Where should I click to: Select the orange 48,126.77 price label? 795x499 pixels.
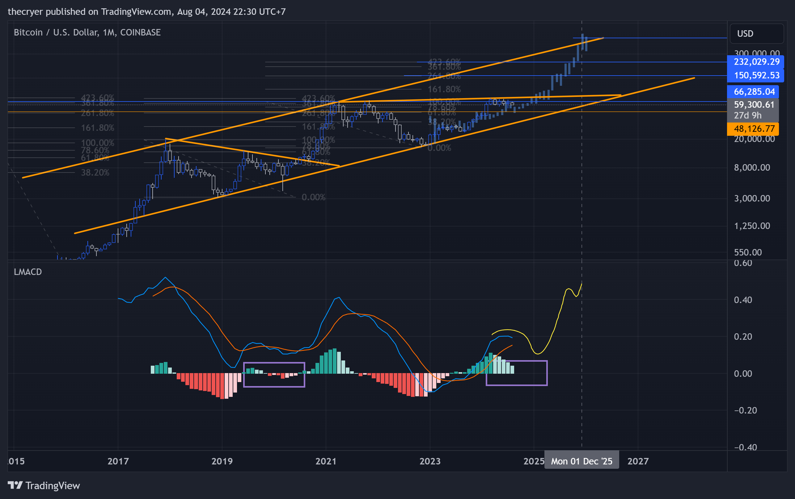[x=753, y=129]
